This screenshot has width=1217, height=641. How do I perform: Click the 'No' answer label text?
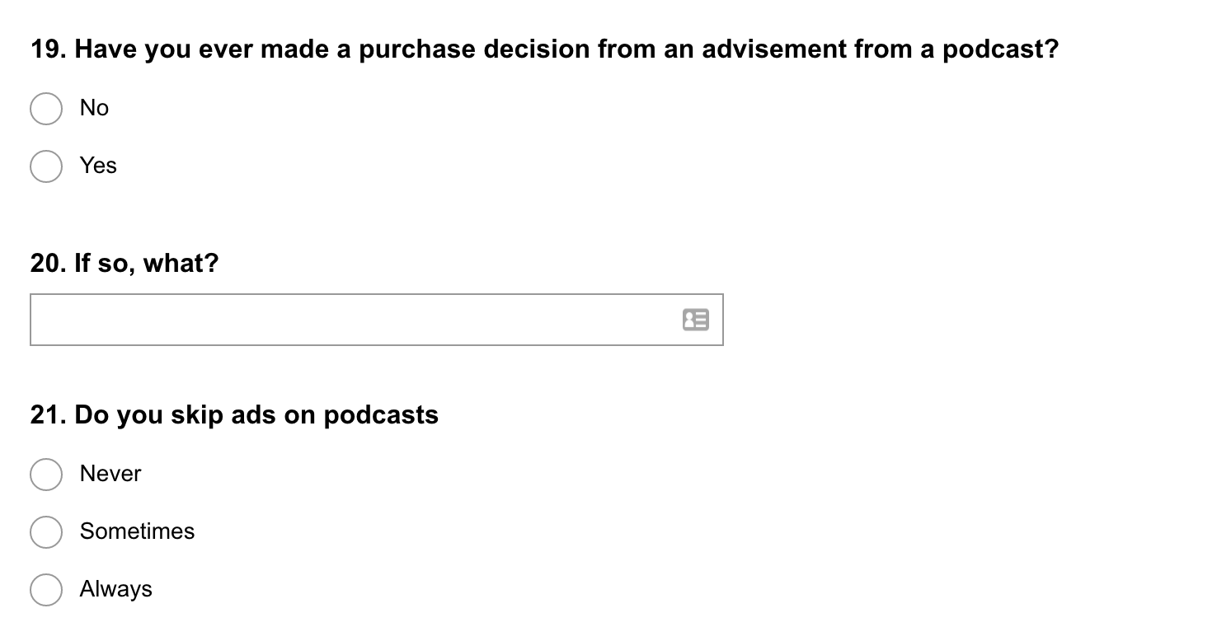[x=94, y=108]
